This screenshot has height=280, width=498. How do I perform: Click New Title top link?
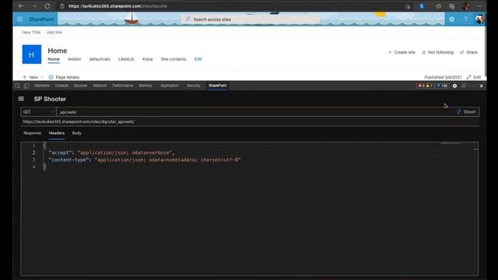(x=31, y=33)
